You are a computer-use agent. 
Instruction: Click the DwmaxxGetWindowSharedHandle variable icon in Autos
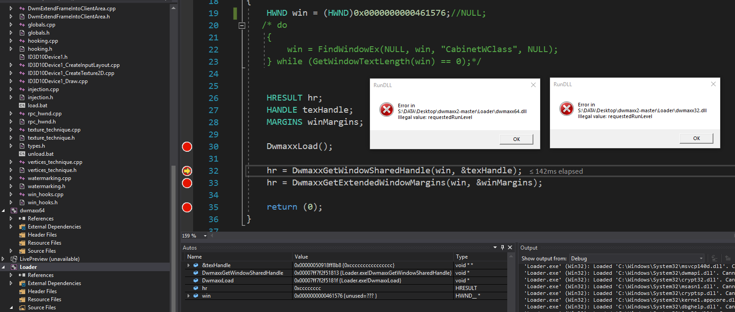coord(196,273)
